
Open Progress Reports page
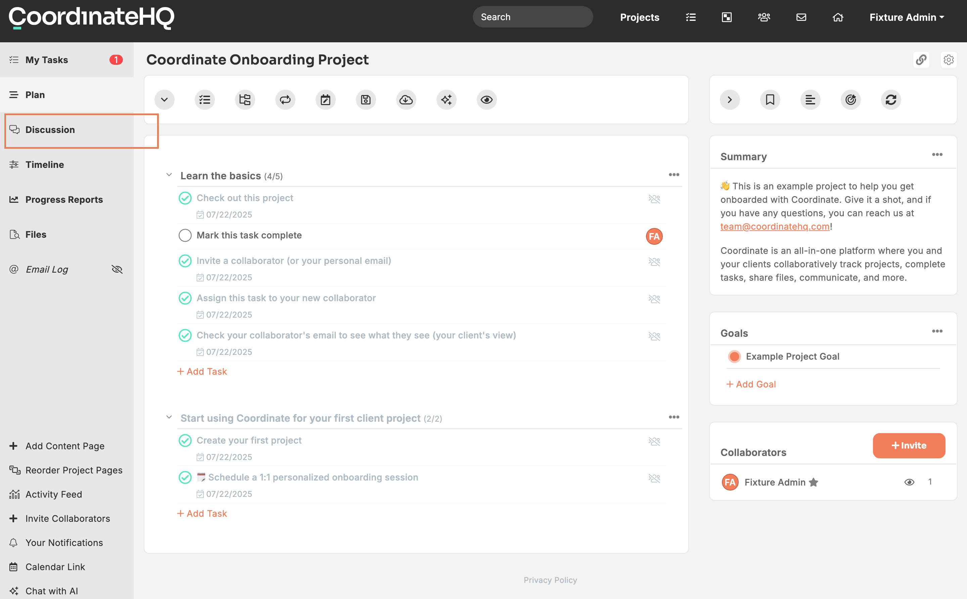pyautogui.click(x=66, y=200)
